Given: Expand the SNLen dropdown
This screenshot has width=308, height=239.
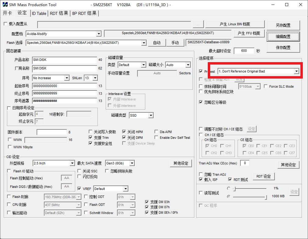Looking at the screenshot, I should (x=95, y=78).
